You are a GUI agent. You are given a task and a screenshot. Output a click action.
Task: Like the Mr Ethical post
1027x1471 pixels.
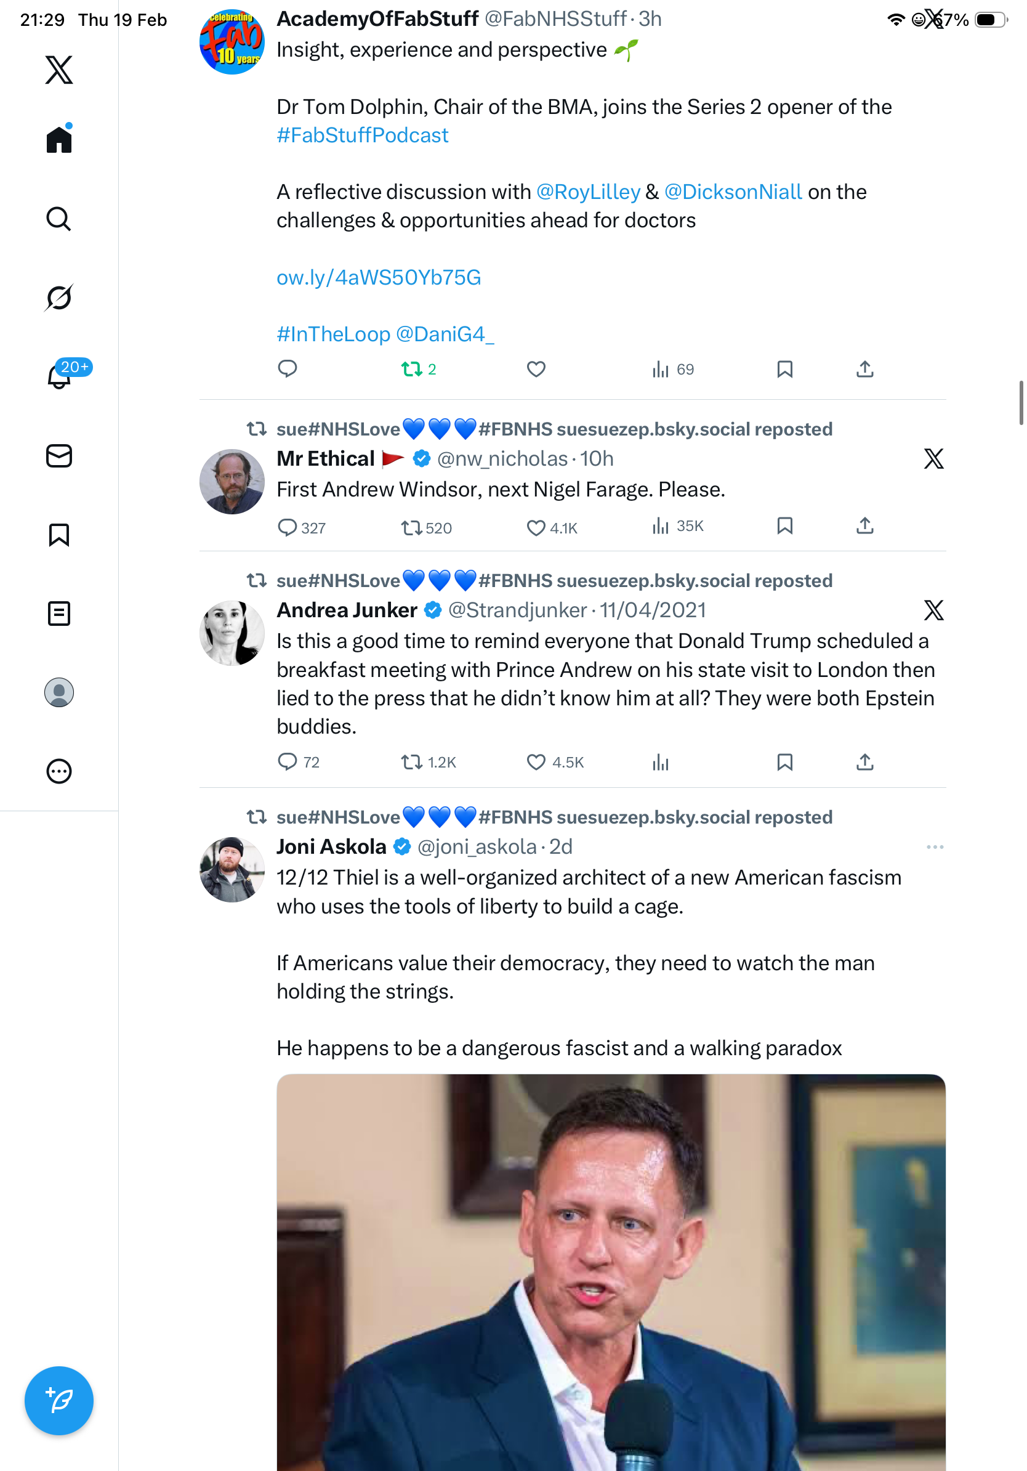pyautogui.click(x=536, y=527)
